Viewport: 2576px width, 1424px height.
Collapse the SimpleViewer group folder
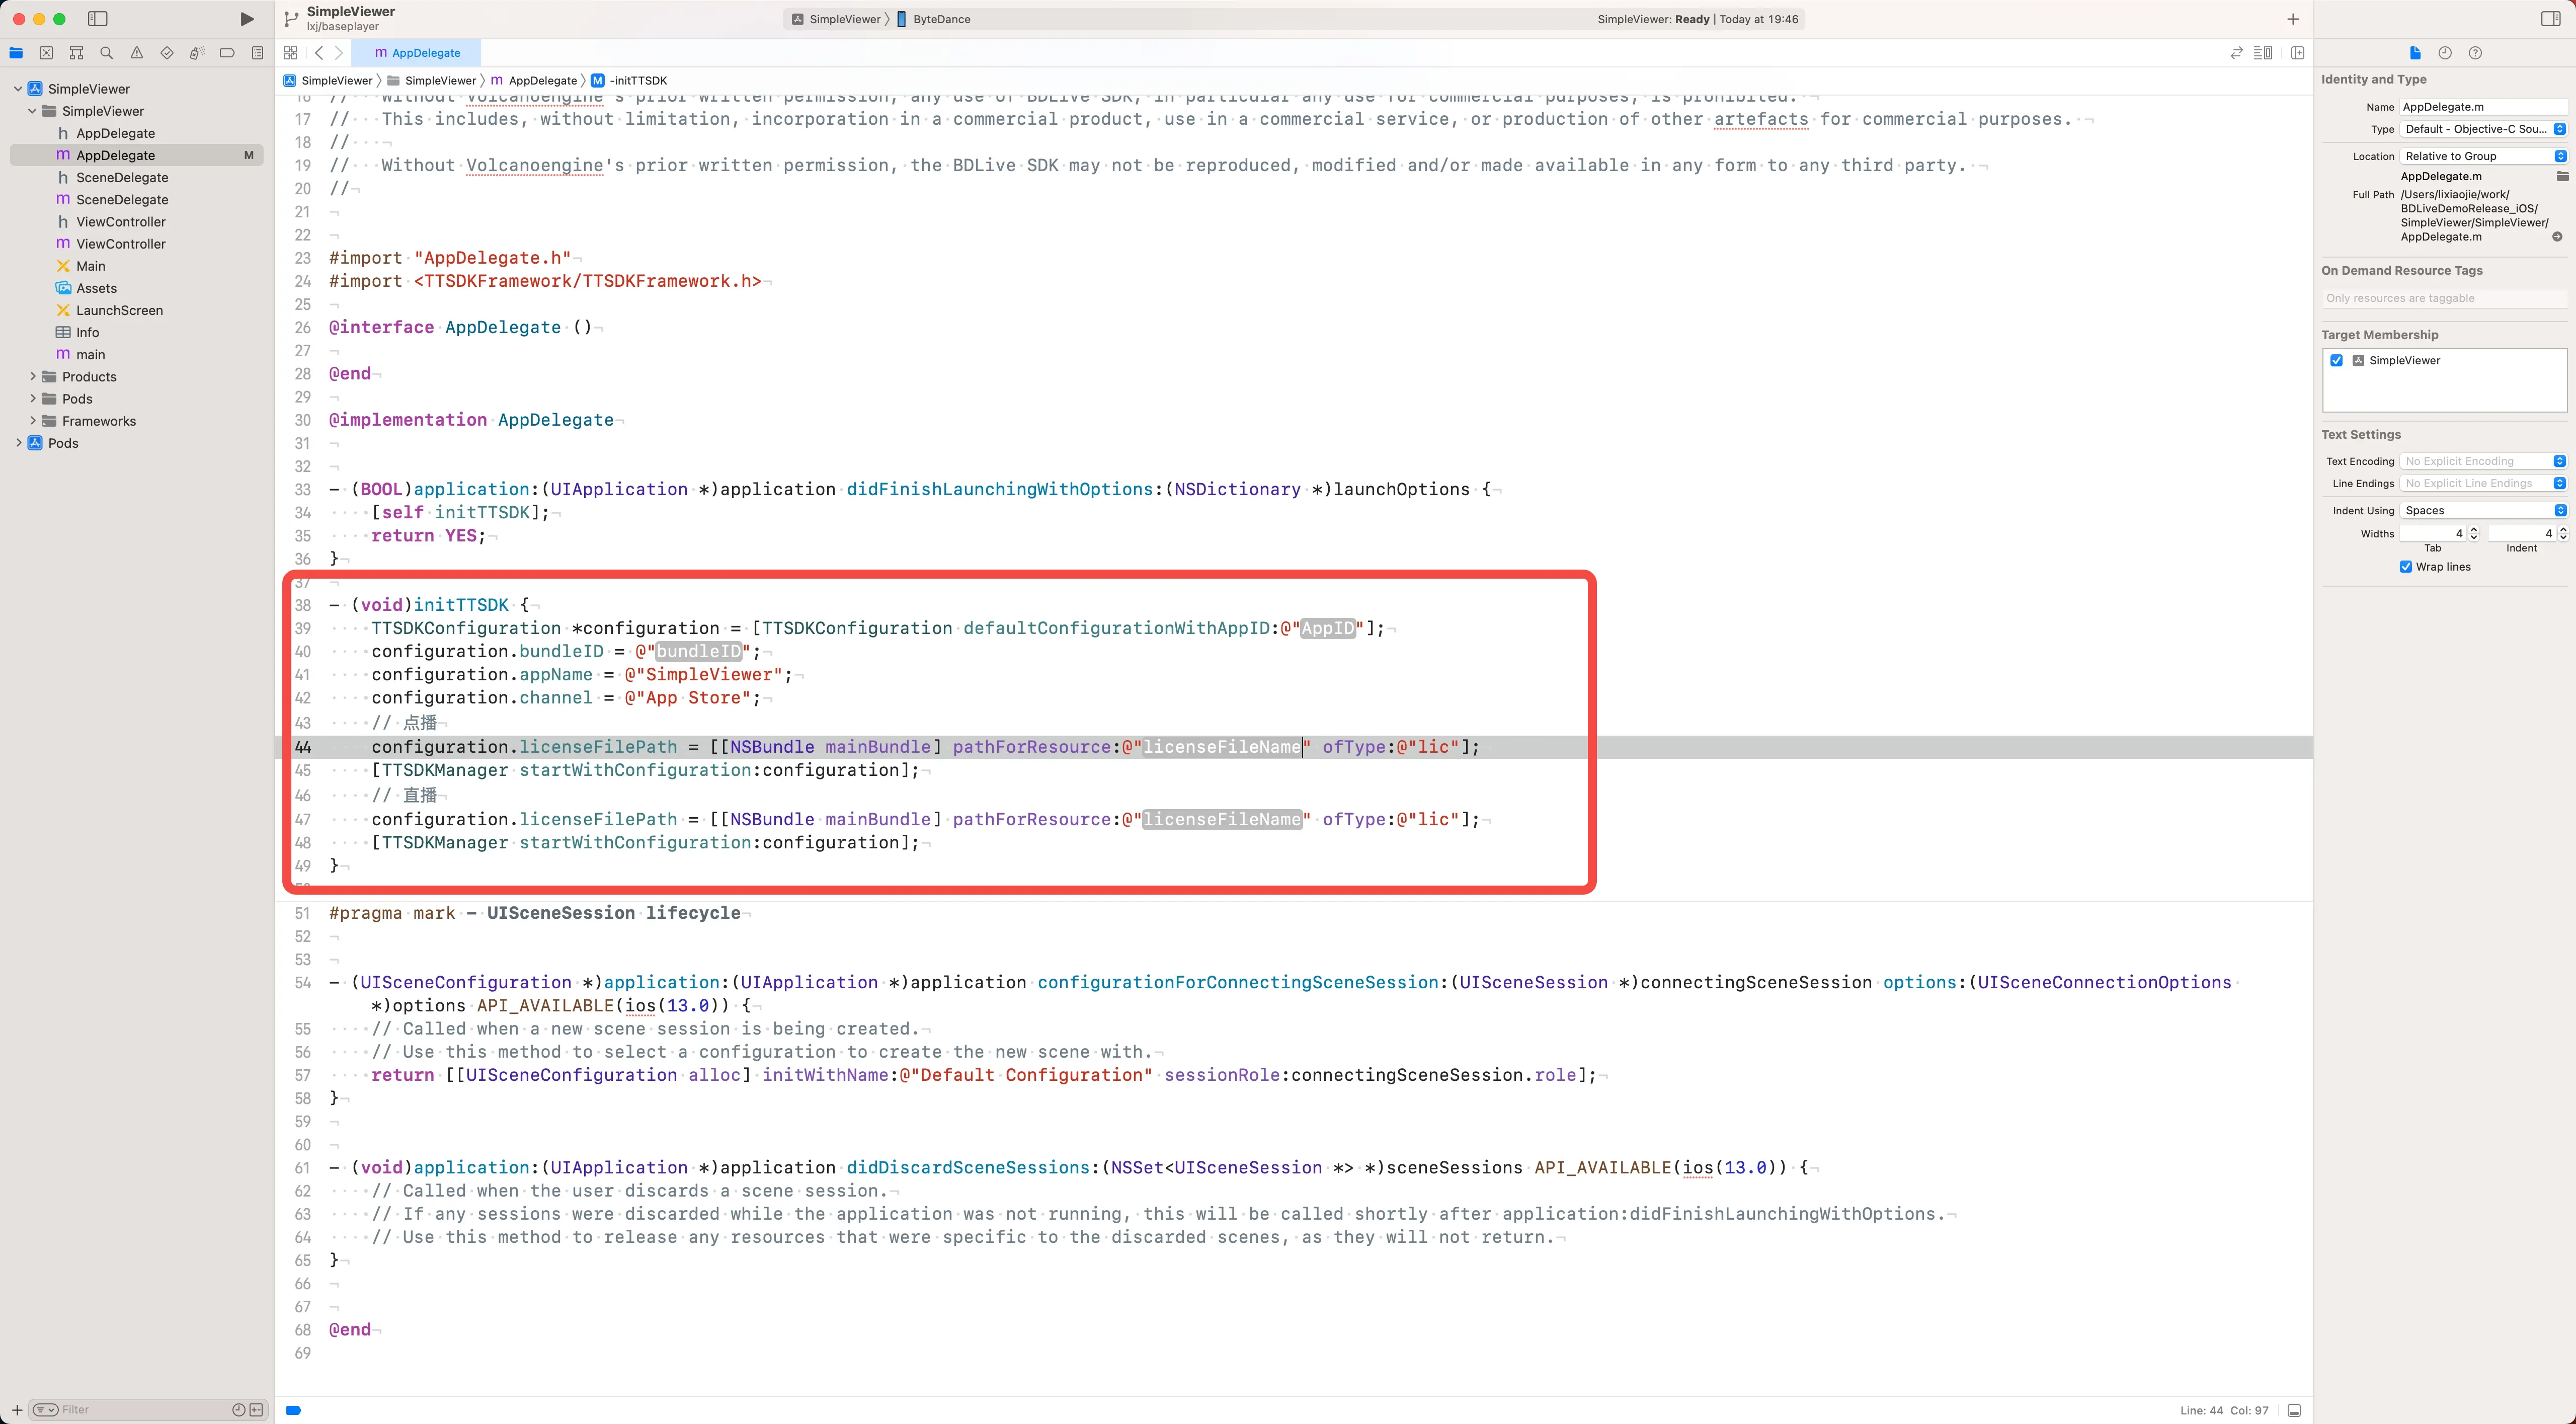(x=32, y=111)
